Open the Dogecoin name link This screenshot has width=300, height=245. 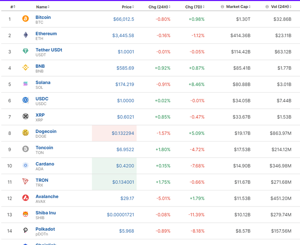(x=46, y=131)
